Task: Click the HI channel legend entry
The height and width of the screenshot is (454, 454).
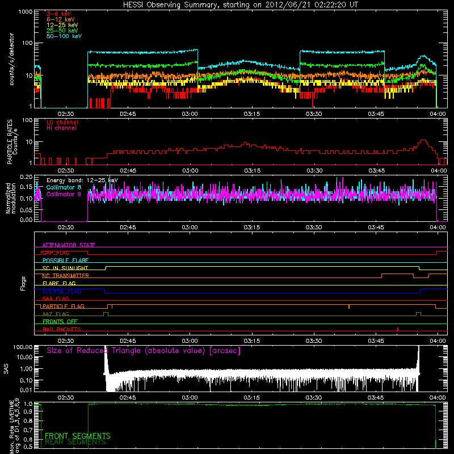Action: 62,128
